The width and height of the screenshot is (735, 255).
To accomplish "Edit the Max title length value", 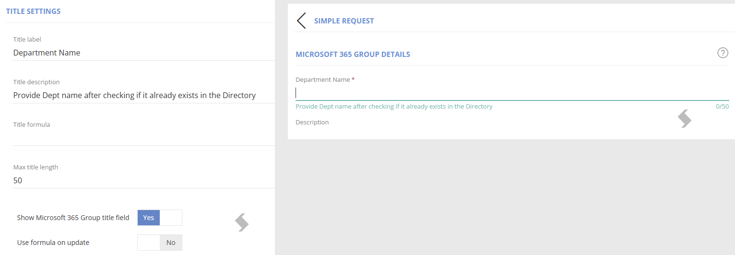I will click(144, 180).
